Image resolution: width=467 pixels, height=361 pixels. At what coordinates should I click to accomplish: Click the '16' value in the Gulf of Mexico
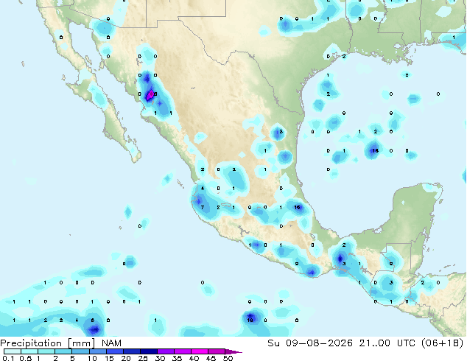(x=375, y=151)
